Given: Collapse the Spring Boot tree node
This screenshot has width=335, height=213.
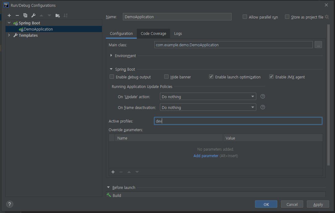Looking at the screenshot, I should [x=9, y=23].
